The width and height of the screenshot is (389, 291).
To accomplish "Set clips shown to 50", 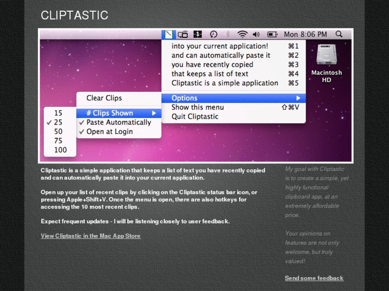I will 60,131.
